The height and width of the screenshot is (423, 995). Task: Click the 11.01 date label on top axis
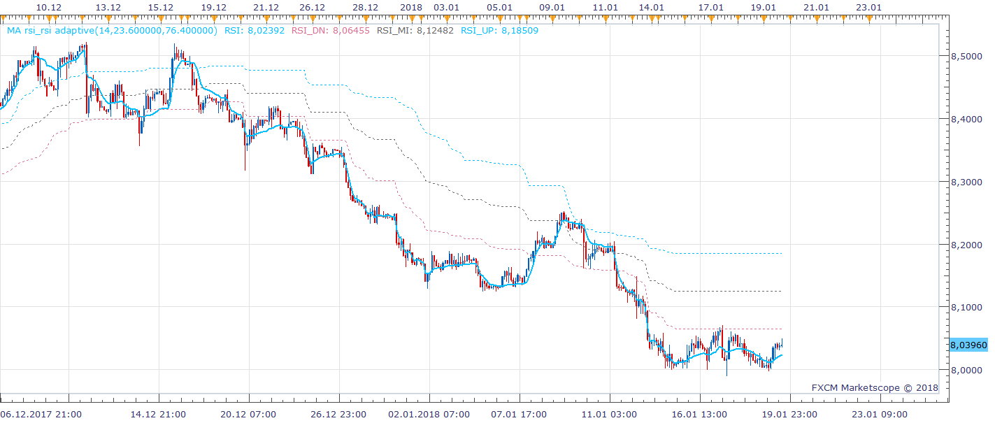606,6
